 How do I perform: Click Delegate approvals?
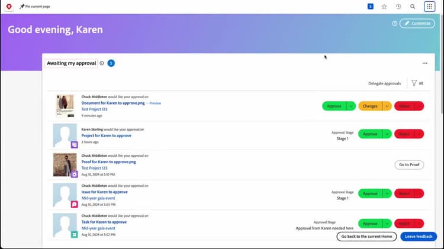pyautogui.click(x=384, y=83)
